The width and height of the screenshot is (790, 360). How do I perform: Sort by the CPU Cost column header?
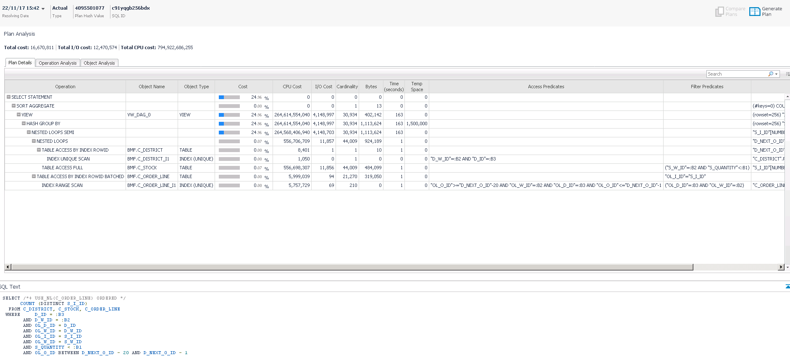click(x=292, y=87)
